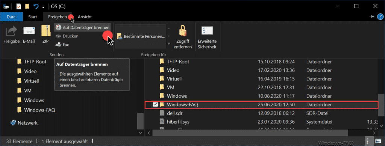Viewport: 385px width, 146px height.
Task: Select Bestimmte Personen... share option
Action: click(141, 36)
